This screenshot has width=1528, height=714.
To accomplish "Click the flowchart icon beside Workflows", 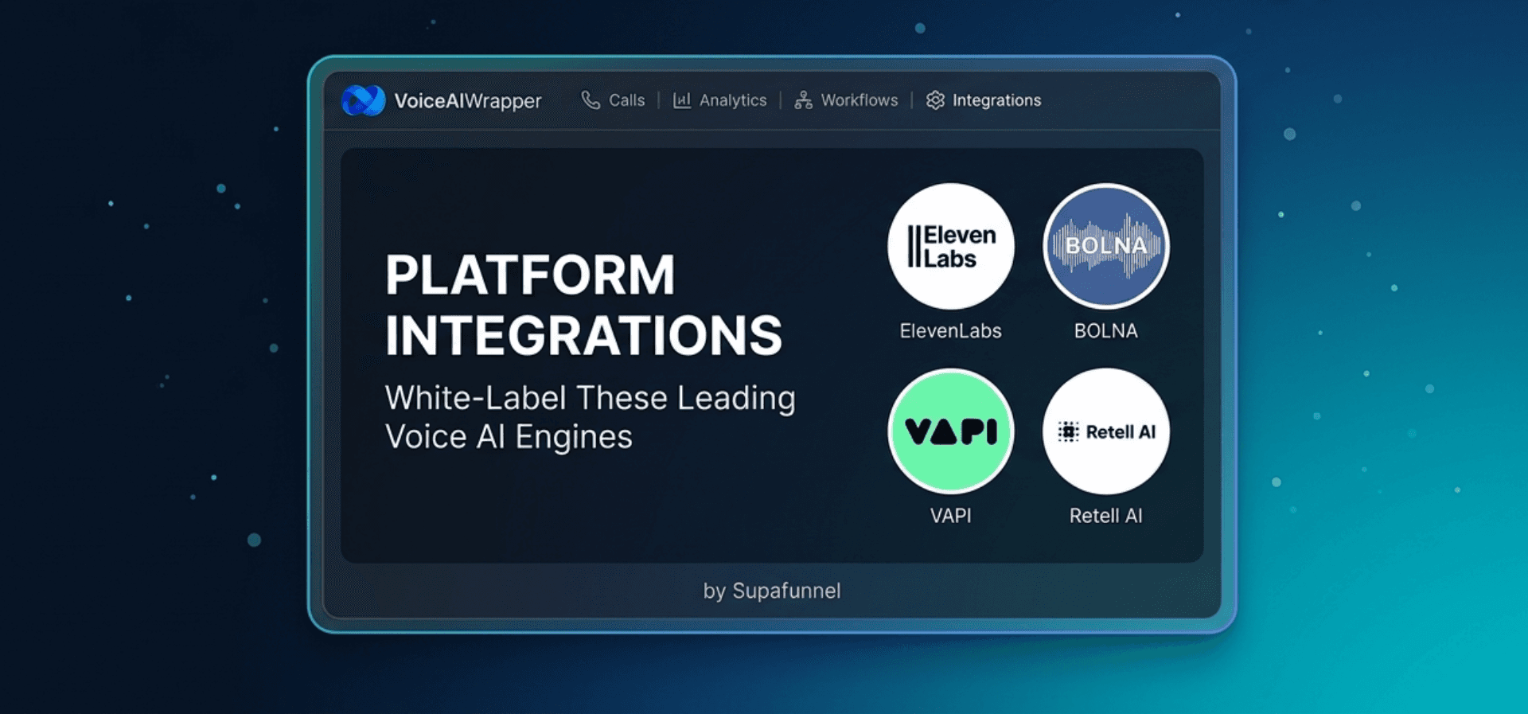I will pyautogui.click(x=804, y=100).
